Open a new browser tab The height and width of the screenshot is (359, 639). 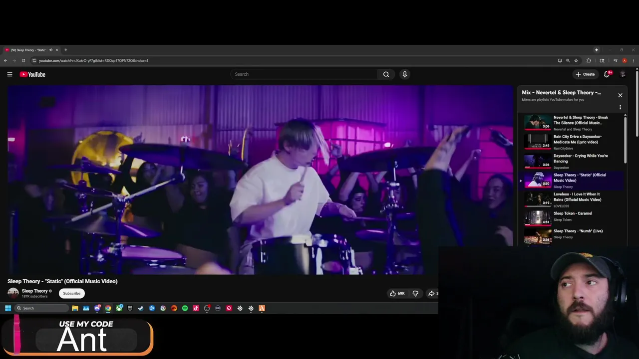tap(65, 50)
